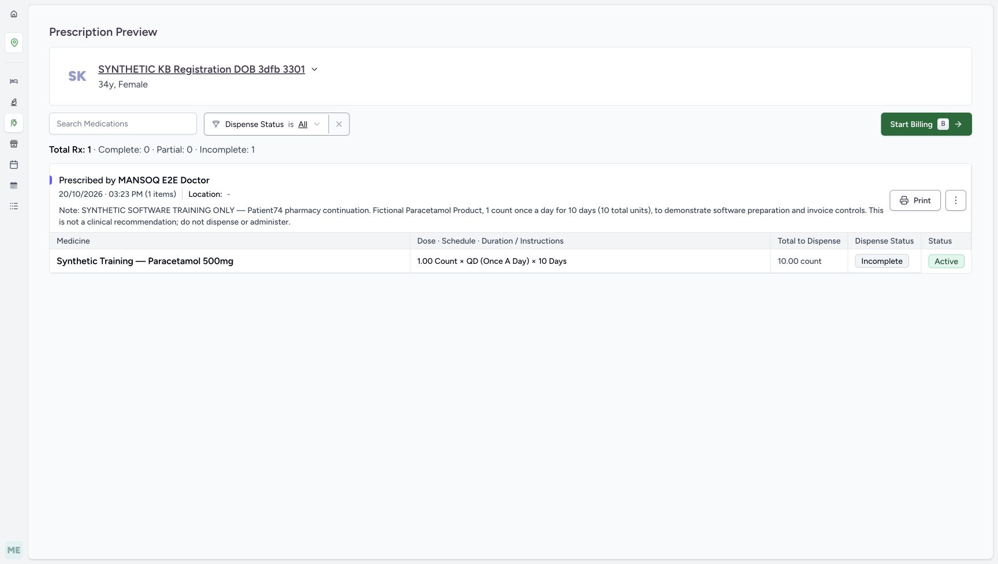Click 'Prescribed by MANSOQ E2E Doctor' heading
The image size is (998, 564).
click(134, 180)
